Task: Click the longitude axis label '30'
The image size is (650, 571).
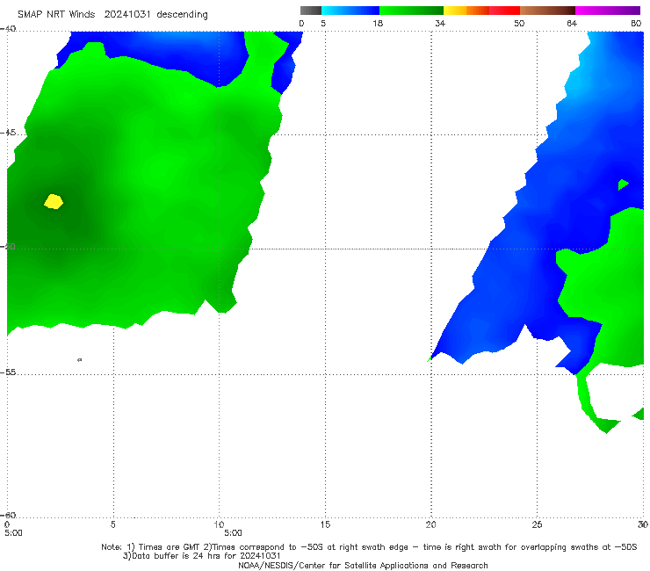Action: tap(643, 524)
